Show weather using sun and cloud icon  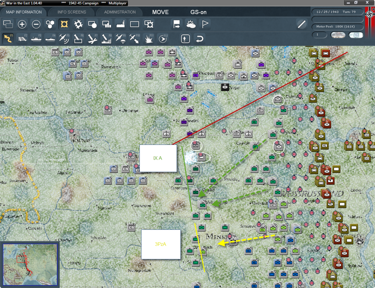[191, 24]
